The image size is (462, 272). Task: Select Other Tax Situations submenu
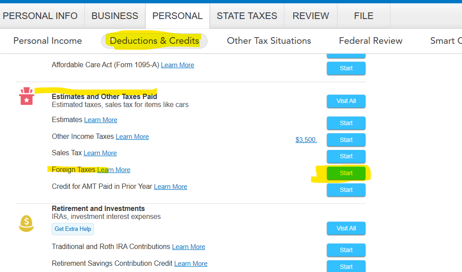[x=269, y=41]
